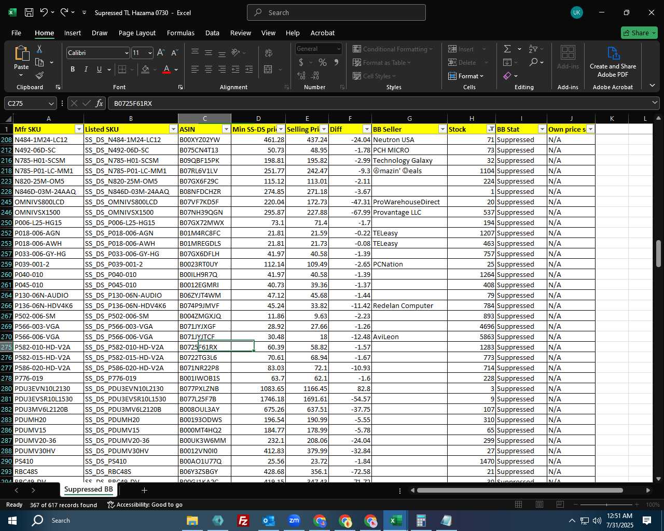Click the Cell Styles button
Image resolution: width=664 pixels, height=531 pixels.
[x=374, y=76]
